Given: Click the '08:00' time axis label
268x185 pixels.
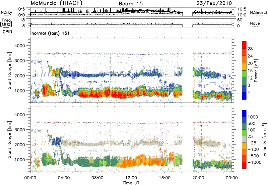Looking at the screenshot, I should coord(97,178).
